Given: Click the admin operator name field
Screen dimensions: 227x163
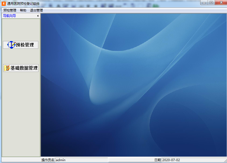Looking at the screenshot, I should 81,160.
